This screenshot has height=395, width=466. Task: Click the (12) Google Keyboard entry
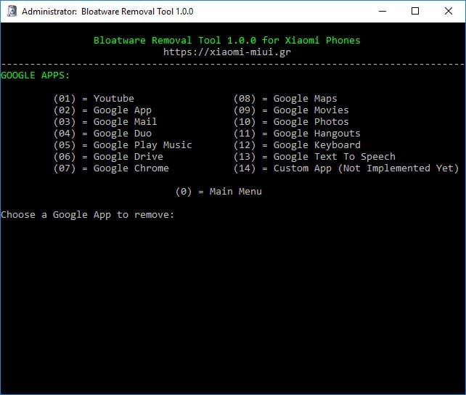click(297, 145)
